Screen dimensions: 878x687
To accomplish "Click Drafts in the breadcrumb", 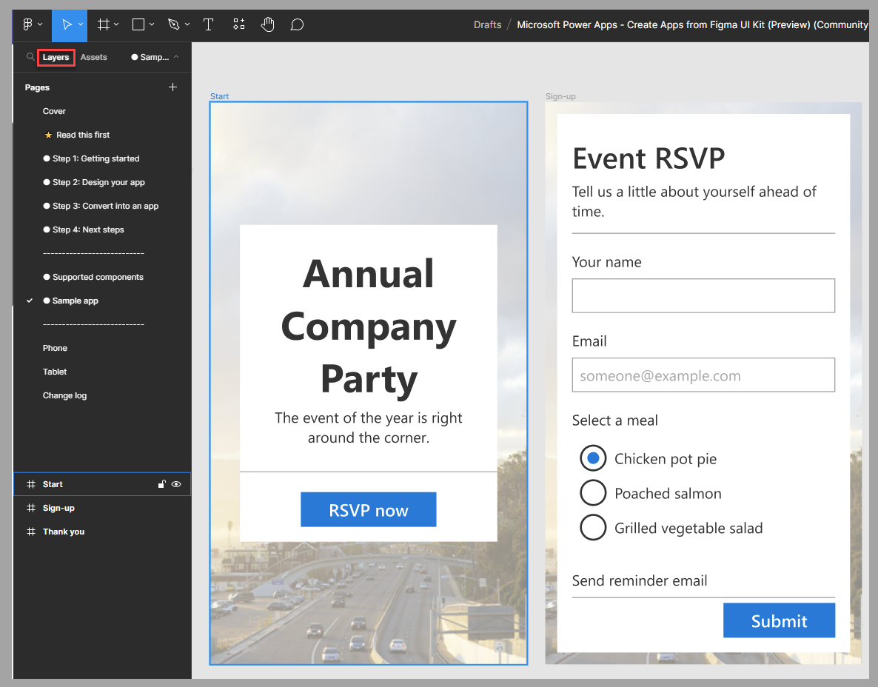I will pos(487,24).
